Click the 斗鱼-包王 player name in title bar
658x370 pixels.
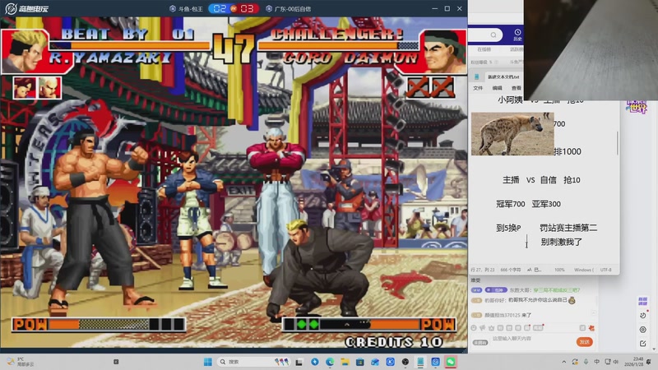[x=191, y=9]
